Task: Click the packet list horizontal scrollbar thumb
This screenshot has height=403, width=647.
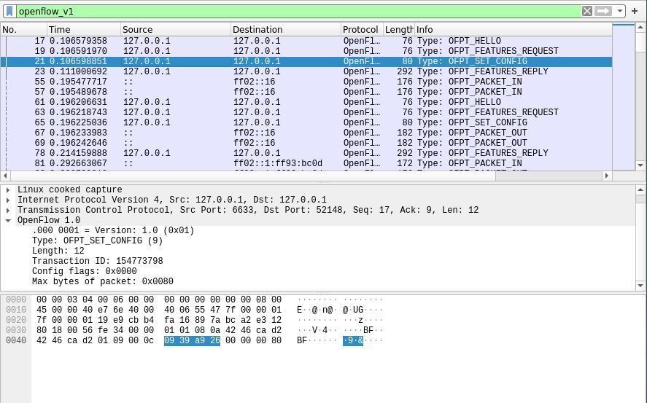Action: click(253, 176)
